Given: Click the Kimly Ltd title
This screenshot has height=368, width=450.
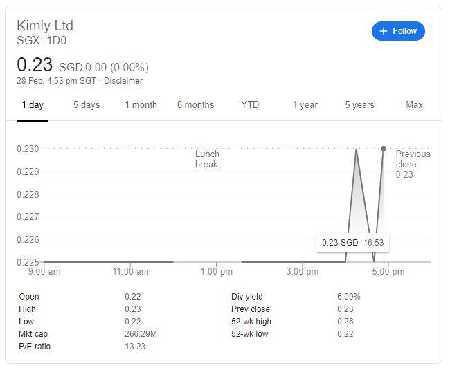Looking at the screenshot, I should click(45, 26).
